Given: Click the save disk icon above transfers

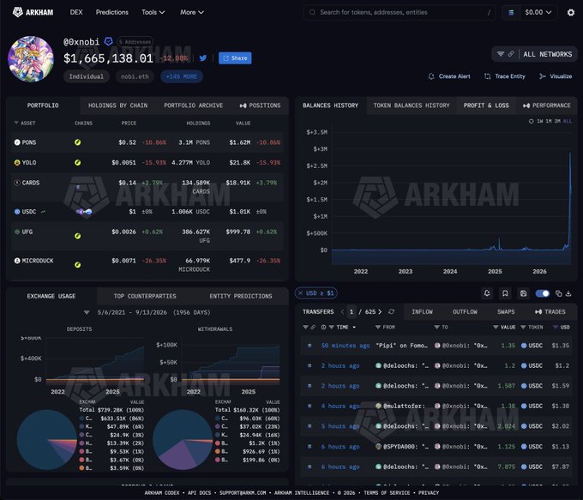Looking at the screenshot, I should pyautogui.click(x=523, y=293).
